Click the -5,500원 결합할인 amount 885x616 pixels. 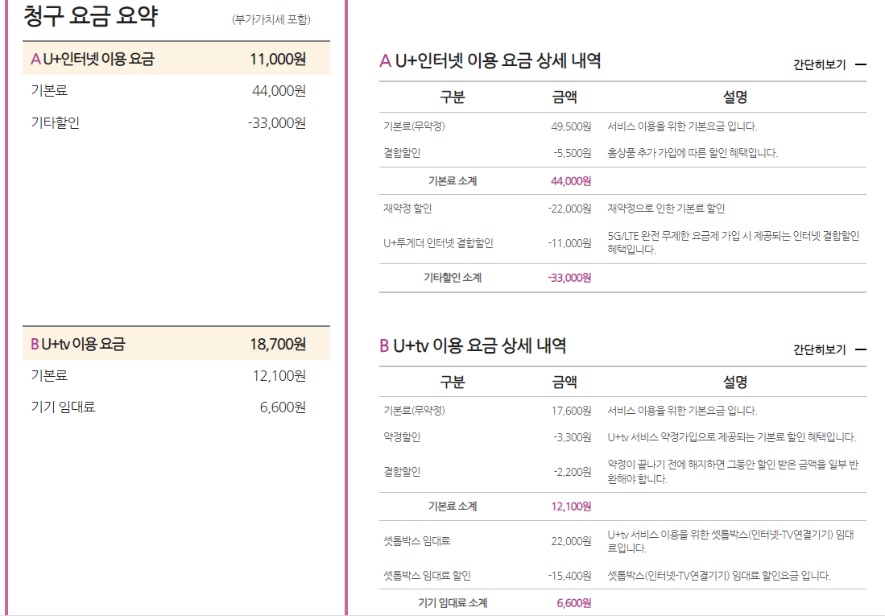(x=573, y=153)
